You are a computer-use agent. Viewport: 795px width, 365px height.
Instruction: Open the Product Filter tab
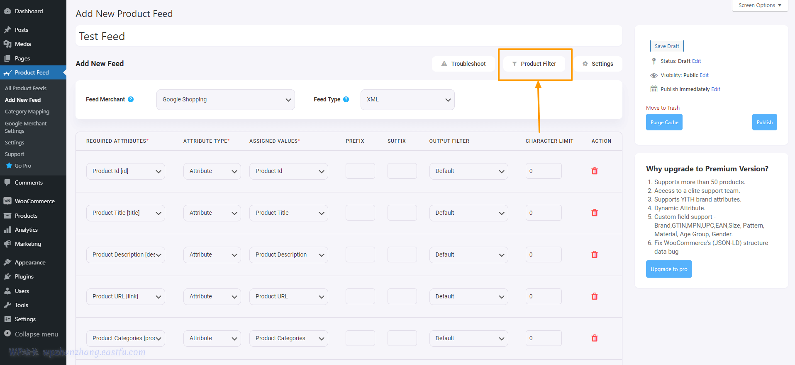pos(534,64)
